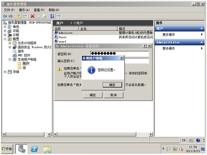Click the blue help toolbar icon
Image resolution: width=207 pixels, height=155 pixels.
tap(52, 16)
